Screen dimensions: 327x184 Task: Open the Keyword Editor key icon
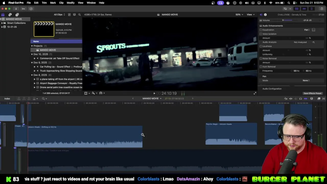tap(23, 9)
